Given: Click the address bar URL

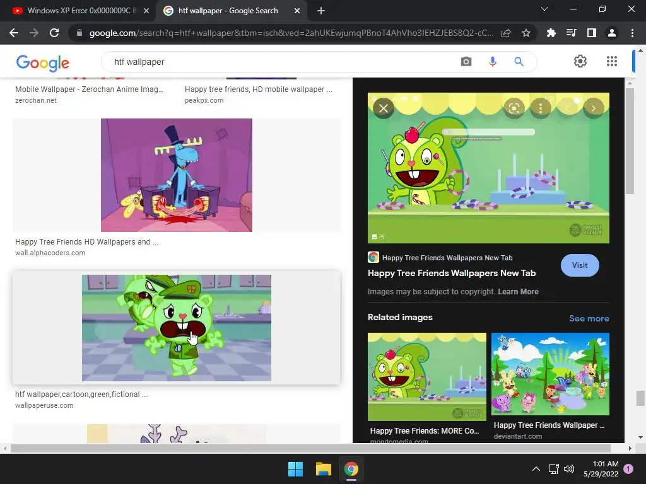Looking at the screenshot, I should tap(291, 33).
